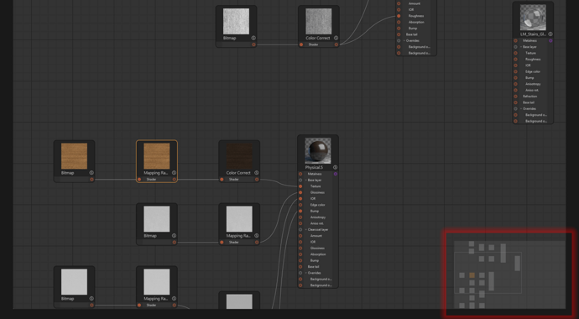Click the node graph minimap navigator
The width and height of the screenshot is (579, 319).
pyautogui.click(x=509, y=275)
